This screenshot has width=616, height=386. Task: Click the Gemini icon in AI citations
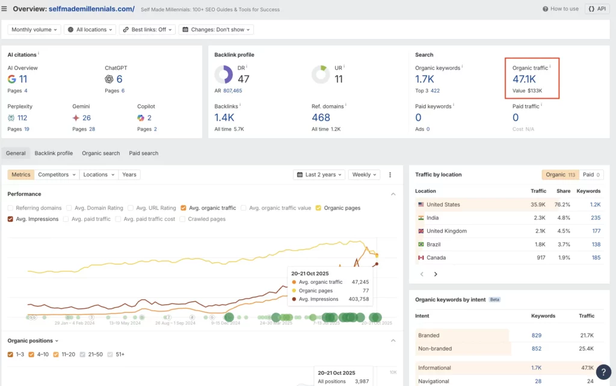point(75,118)
